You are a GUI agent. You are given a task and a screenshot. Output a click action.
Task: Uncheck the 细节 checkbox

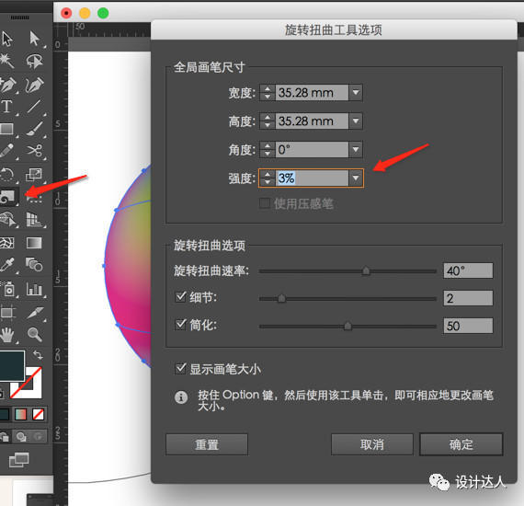[180, 296]
